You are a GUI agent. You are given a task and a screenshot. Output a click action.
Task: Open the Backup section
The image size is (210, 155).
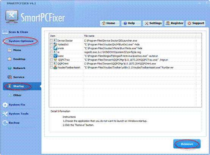pos(14,123)
